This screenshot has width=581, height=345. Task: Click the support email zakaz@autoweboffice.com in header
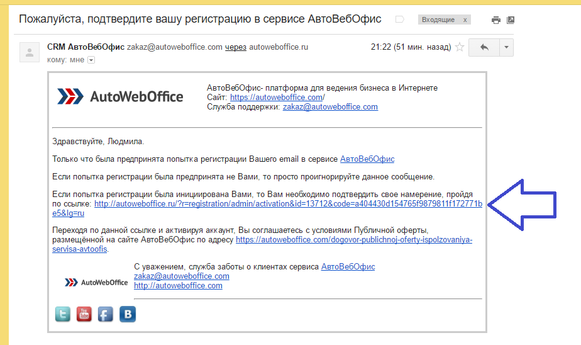tap(330, 107)
